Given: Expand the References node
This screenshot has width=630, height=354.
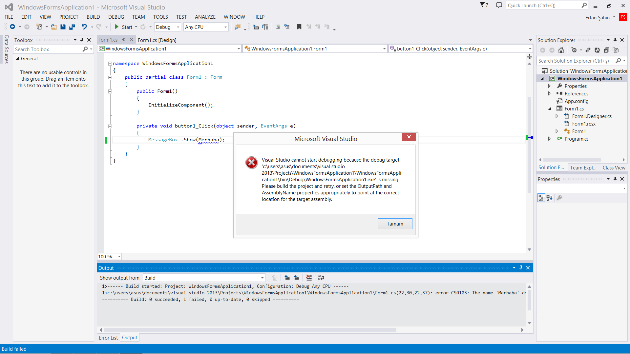Looking at the screenshot, I should [x=550, y=93].
